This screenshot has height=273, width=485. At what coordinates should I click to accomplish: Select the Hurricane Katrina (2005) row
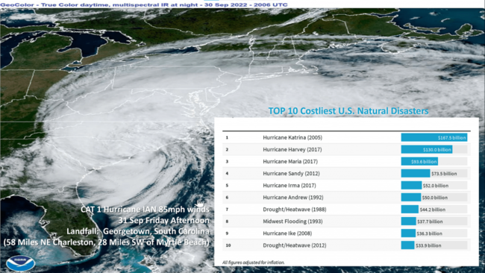click(x=346, y=137)
